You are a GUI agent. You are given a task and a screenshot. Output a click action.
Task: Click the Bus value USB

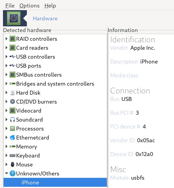pos(127,99)
